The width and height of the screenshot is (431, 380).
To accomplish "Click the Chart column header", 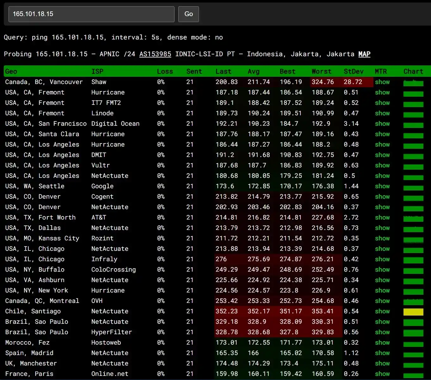I will click(x=413, y=71).
